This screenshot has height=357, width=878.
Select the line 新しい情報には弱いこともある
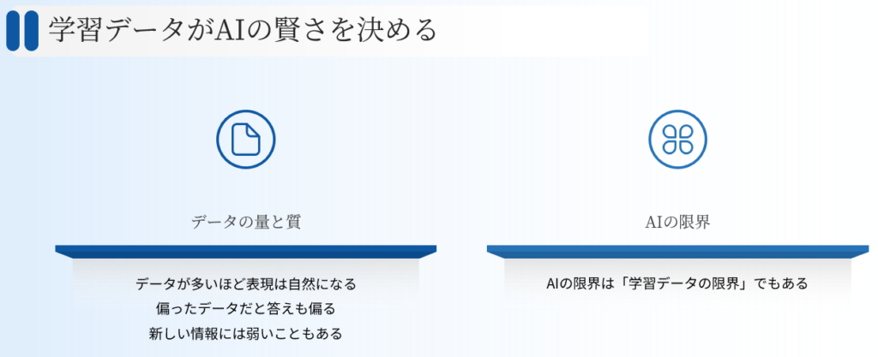(x=246, y=333)
